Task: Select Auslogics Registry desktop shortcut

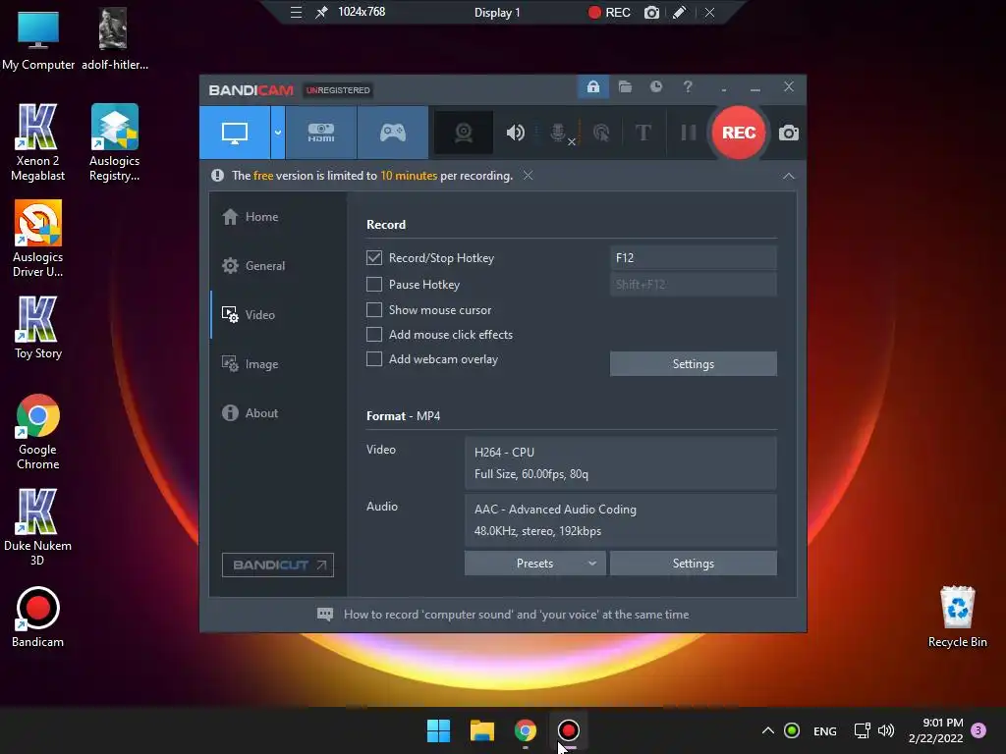Action: [x=114, y=142]
